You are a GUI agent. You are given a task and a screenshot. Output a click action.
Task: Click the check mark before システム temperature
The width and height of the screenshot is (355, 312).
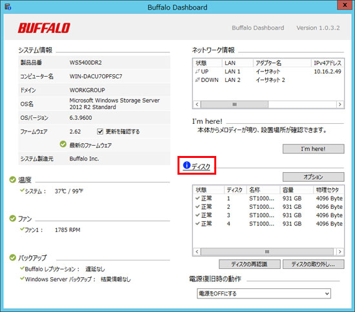click(22, 191)
